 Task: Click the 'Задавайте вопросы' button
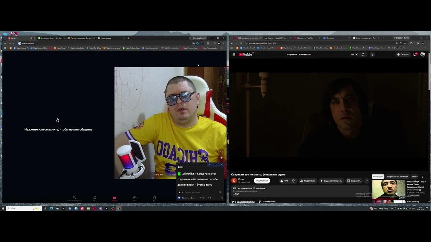point(331,181)
